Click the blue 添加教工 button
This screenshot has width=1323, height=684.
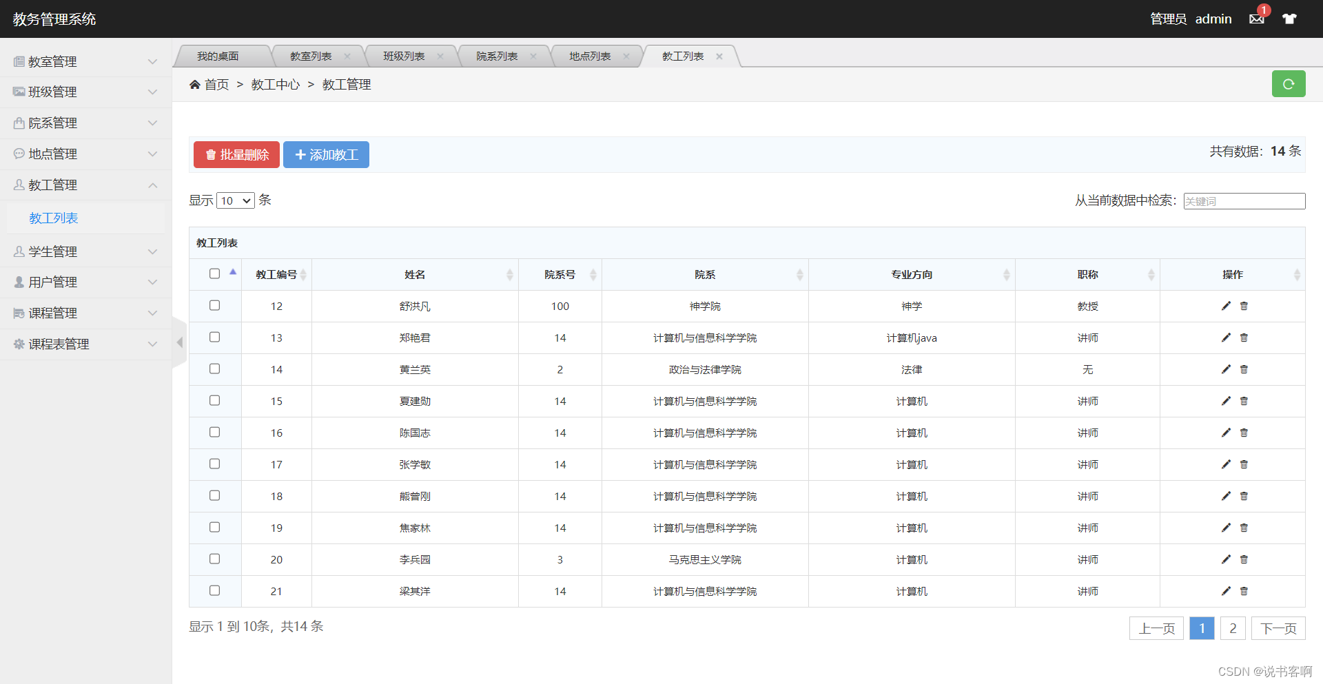pyautogui.click(x=326, y=155)
